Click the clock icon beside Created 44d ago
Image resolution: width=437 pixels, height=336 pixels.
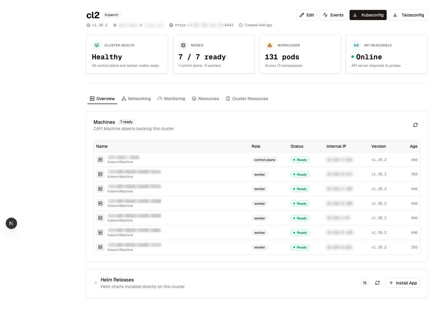241,25
